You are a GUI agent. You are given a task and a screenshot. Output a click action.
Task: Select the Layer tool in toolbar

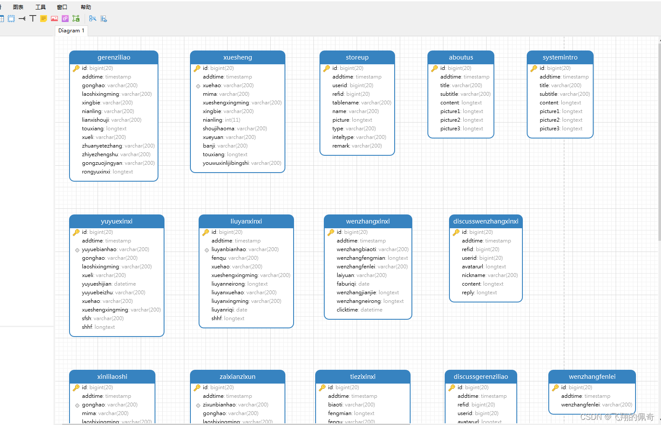pos(11,18)
